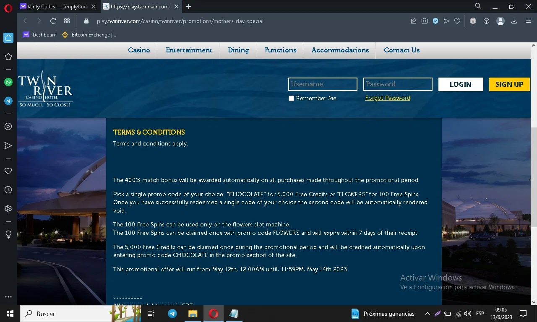Open Opera main menu logo
The width and height of the screenshot is (537, 322).
point(8,8)
